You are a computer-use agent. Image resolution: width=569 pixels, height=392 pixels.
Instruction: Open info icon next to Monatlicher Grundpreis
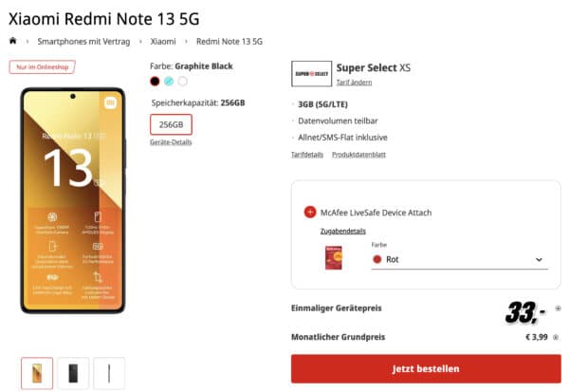point(556,337)
